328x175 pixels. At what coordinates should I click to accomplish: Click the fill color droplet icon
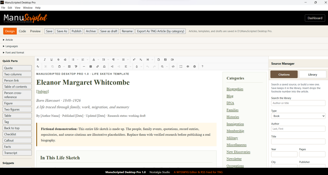[137, 66]
